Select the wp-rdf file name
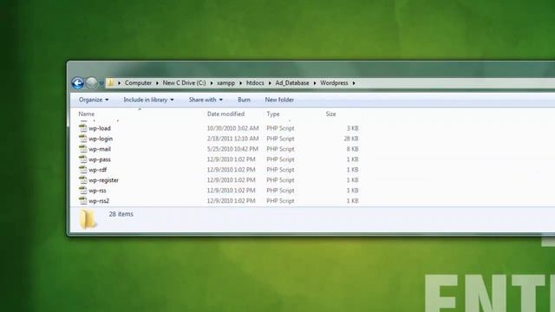This screenshot has width=555, height=312. click(x=98, y=170)
